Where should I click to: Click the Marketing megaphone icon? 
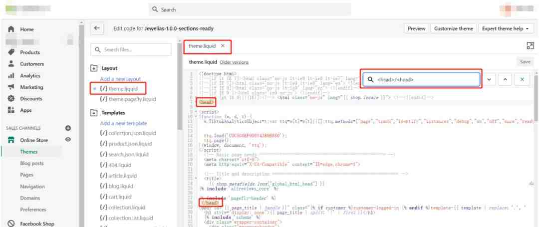(x=11, y=87)
